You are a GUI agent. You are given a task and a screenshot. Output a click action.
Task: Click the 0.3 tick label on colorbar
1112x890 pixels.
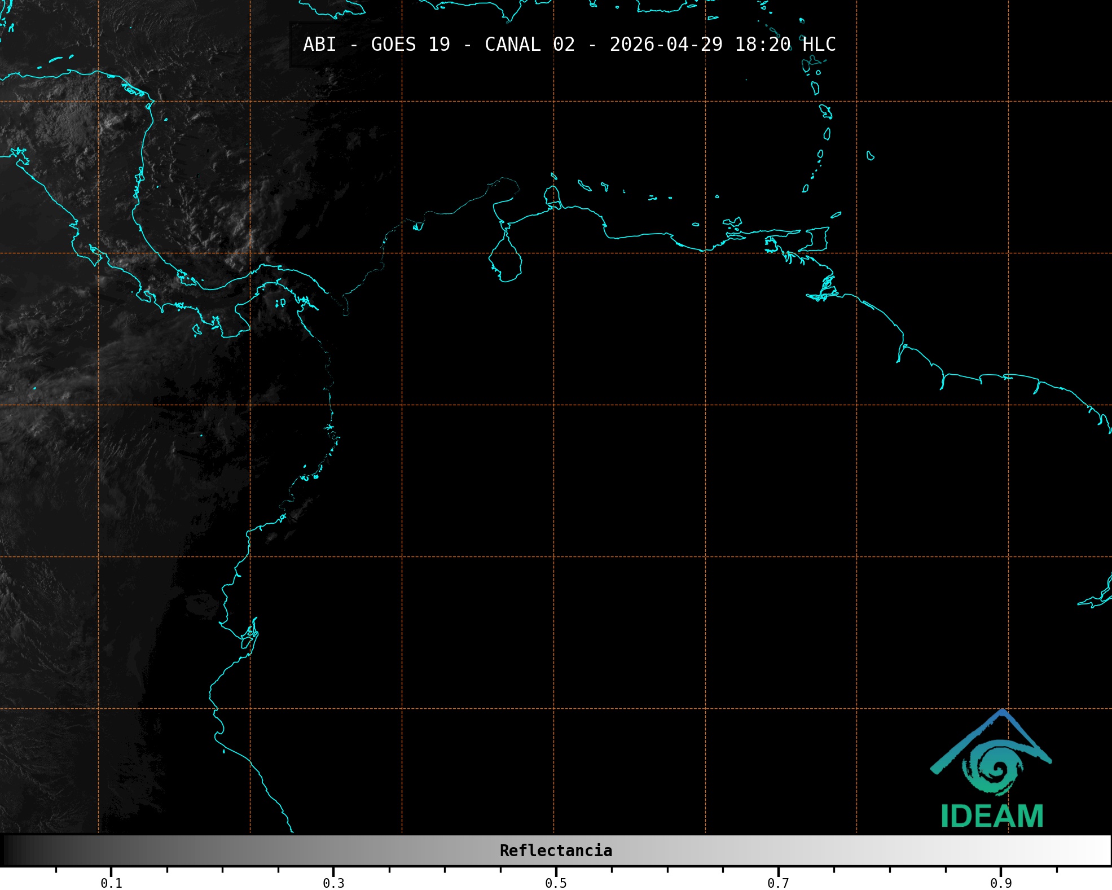(x=333, y=883)
